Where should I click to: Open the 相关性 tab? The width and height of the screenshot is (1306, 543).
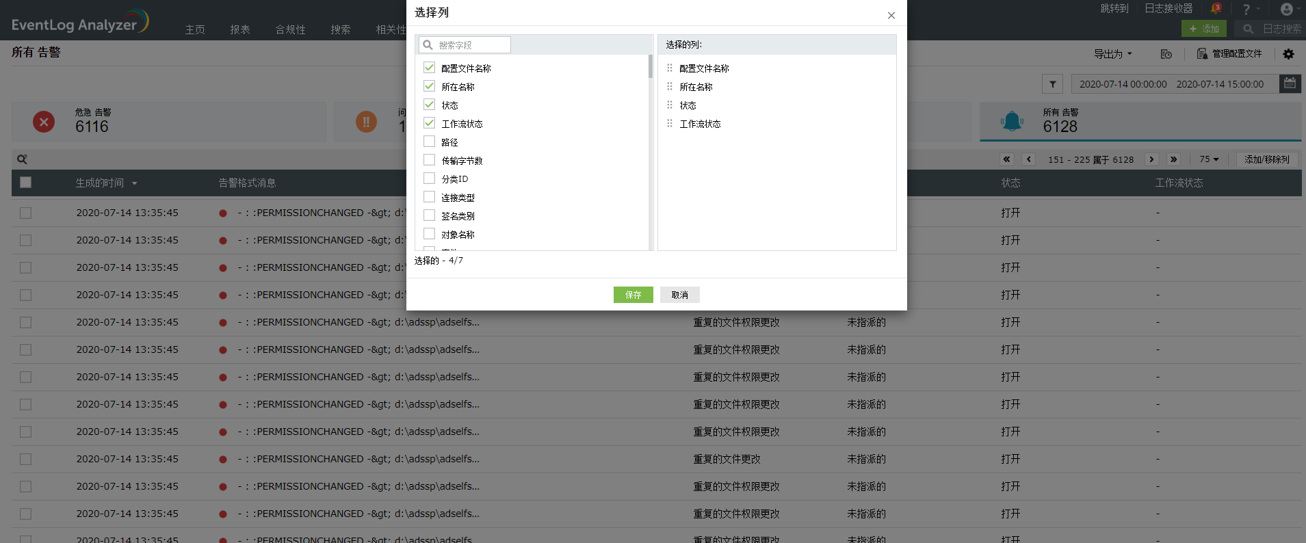(x=391, y=29)
